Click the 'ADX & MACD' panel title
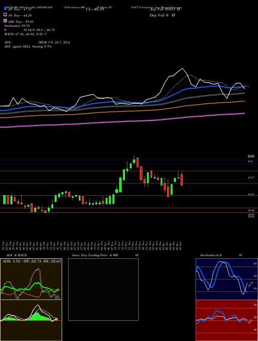 [17, 255]
